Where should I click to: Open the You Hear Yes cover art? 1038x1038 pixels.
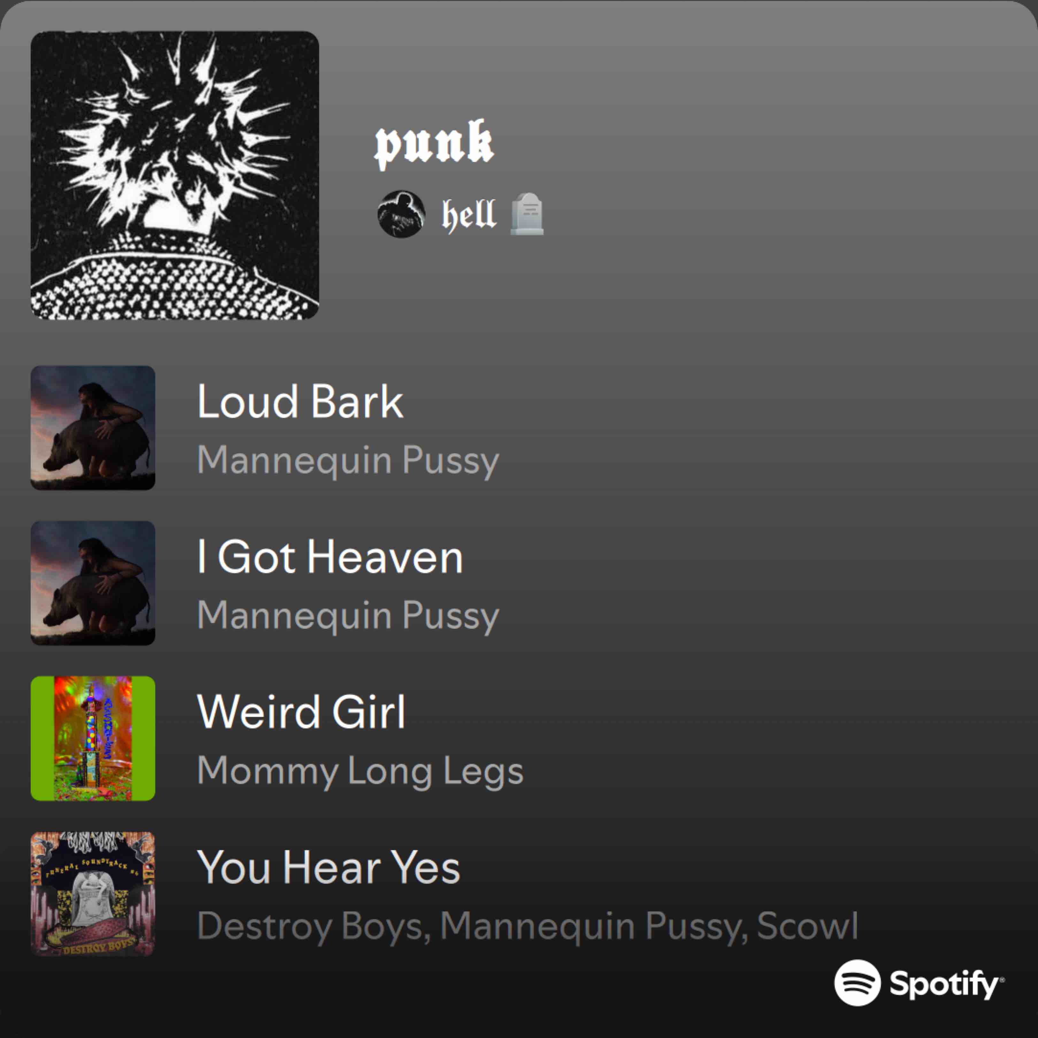pos(93,894)
